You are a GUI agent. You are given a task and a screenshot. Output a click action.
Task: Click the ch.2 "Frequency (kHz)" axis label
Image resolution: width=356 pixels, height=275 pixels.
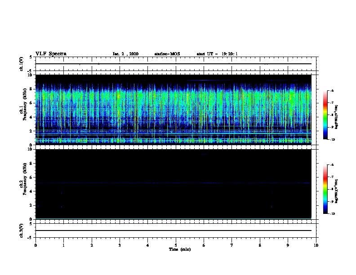pyautogui.click(x=25, y=179)
